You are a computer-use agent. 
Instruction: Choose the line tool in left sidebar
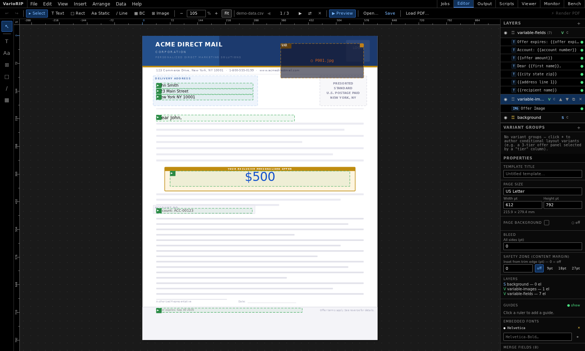pos(7,88)
